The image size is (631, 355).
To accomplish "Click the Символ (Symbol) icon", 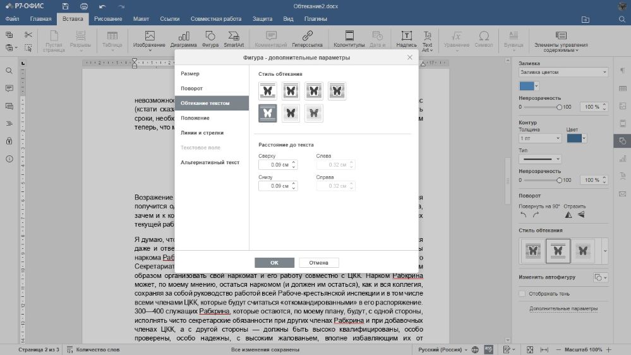I will tap(484, 37).
